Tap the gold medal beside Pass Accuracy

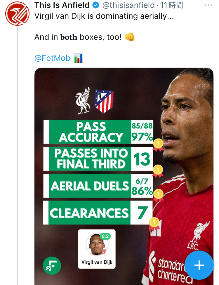[x=158, y=144]
